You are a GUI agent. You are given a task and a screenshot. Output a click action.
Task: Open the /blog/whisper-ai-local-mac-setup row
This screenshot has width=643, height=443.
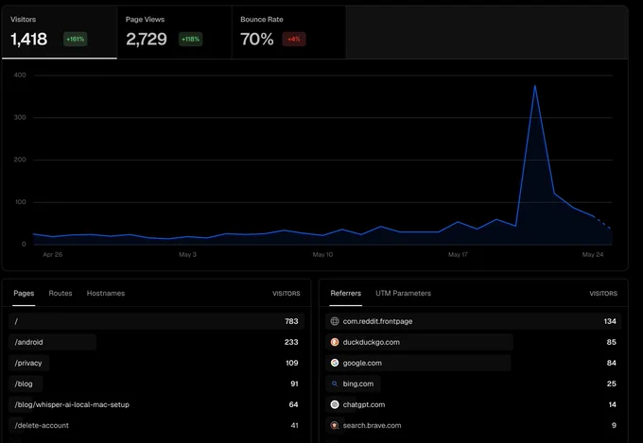tap(156, 405)
